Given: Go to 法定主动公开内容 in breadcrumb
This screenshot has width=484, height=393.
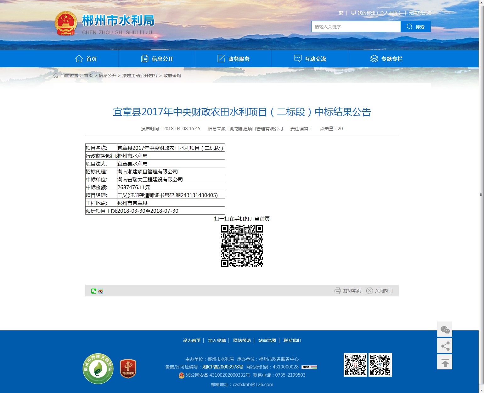Looking at the screenshot, I should click(140, 76).
